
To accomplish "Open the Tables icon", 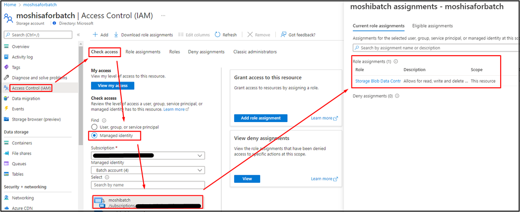I will tap(6, 174).
